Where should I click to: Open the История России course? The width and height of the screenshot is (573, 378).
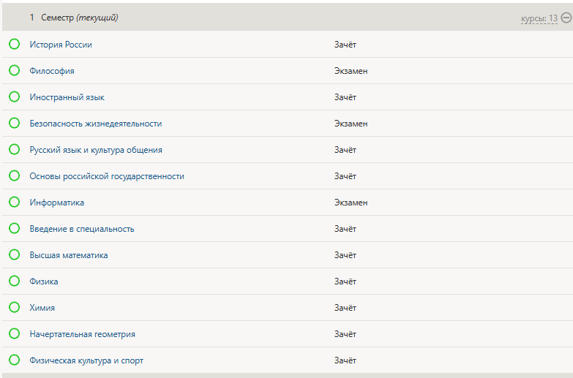click(61, 45)
